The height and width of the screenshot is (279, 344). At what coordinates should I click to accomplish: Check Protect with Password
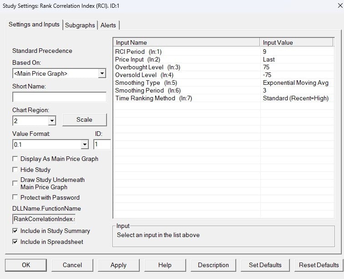pos(15,197)
